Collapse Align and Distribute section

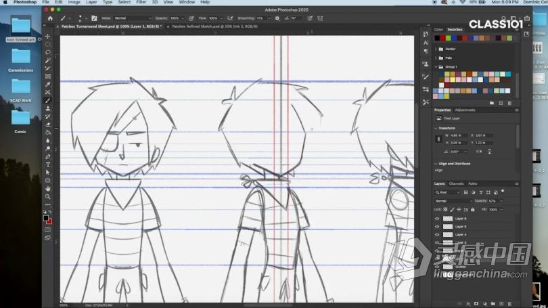coord(436,164)
